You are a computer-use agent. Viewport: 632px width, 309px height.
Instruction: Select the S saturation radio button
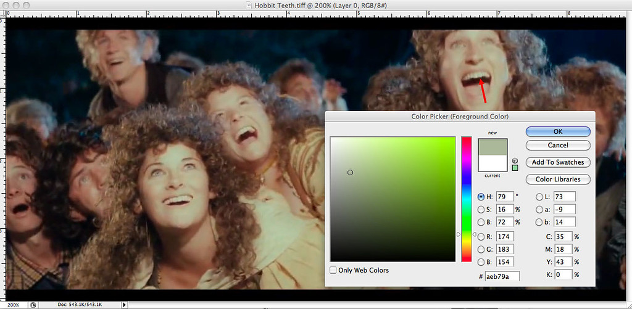[x=481, y=210]
